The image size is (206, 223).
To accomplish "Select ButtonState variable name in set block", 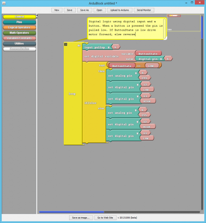I will coord(148,54).
